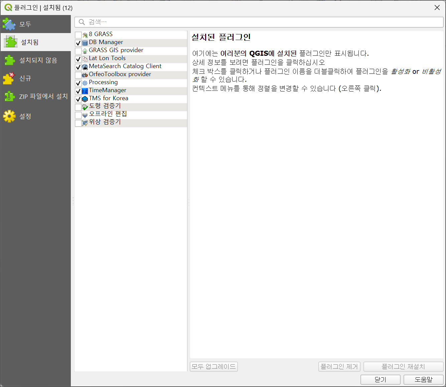Click the magnifier icon in search box
The width and height of the screenshot is (446, 387).
point(82,22)
